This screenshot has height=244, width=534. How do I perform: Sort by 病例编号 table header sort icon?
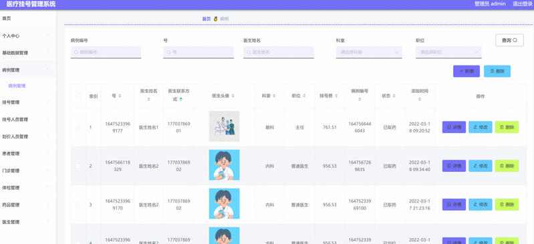coord(360,99)
